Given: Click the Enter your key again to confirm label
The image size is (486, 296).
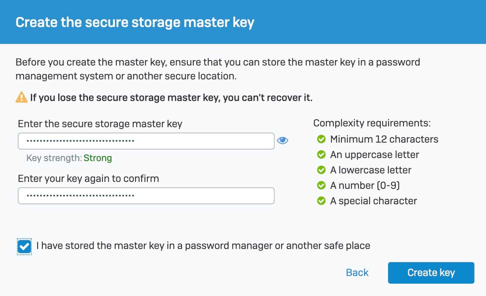Looking at the screenshot, I should coord(88,178).
